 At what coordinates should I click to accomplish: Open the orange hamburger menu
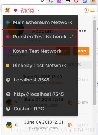pyautogui.click(x=92, y=10)
